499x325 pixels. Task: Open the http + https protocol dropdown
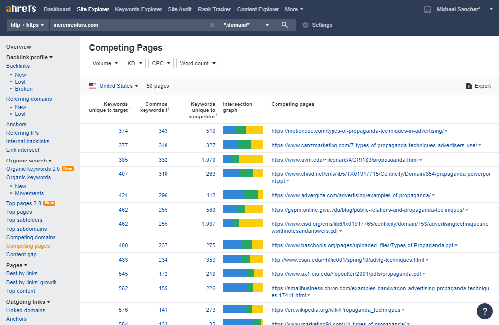[x=27, y=25]
